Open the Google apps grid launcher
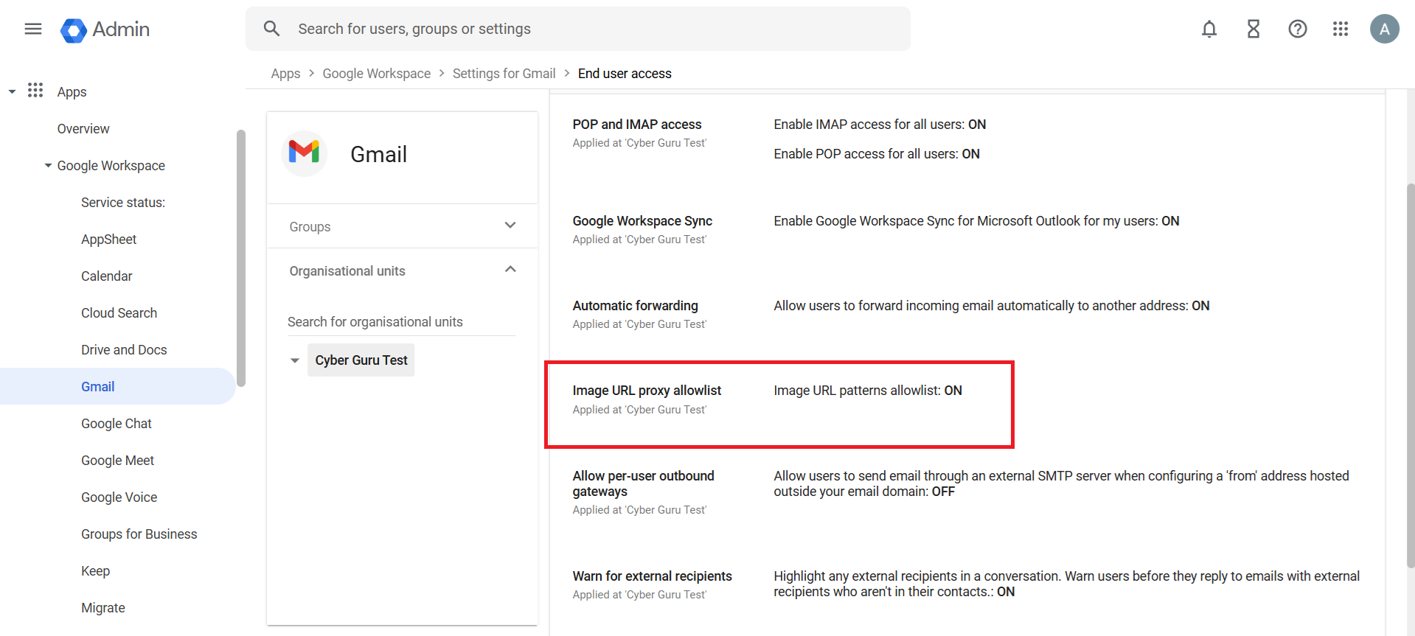Screen dimensions: 1415x636 [1341, 29]
